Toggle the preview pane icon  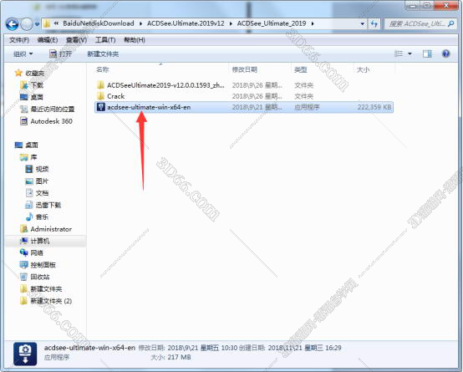pos(427,54)
